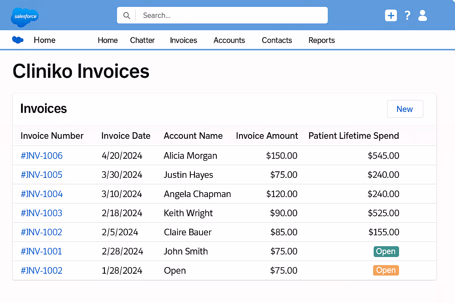The width and height of the screenshot is (455, 303).
Task: Select the Keith Wright account name
Action: pos(188,213)
